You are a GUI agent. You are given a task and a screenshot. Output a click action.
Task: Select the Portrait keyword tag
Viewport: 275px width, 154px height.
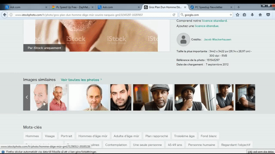click(x=66, y=136)
